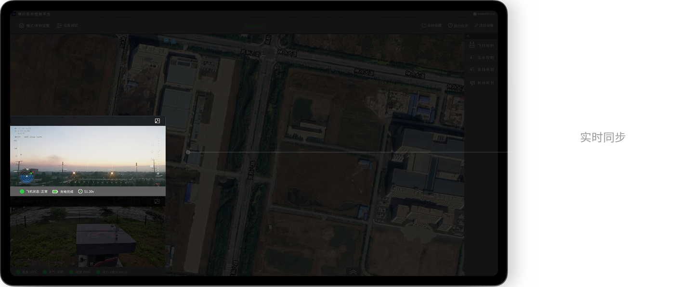Open 模式/参数设置 in the top bar
This screenshot has height=287, width=693.
34,25
